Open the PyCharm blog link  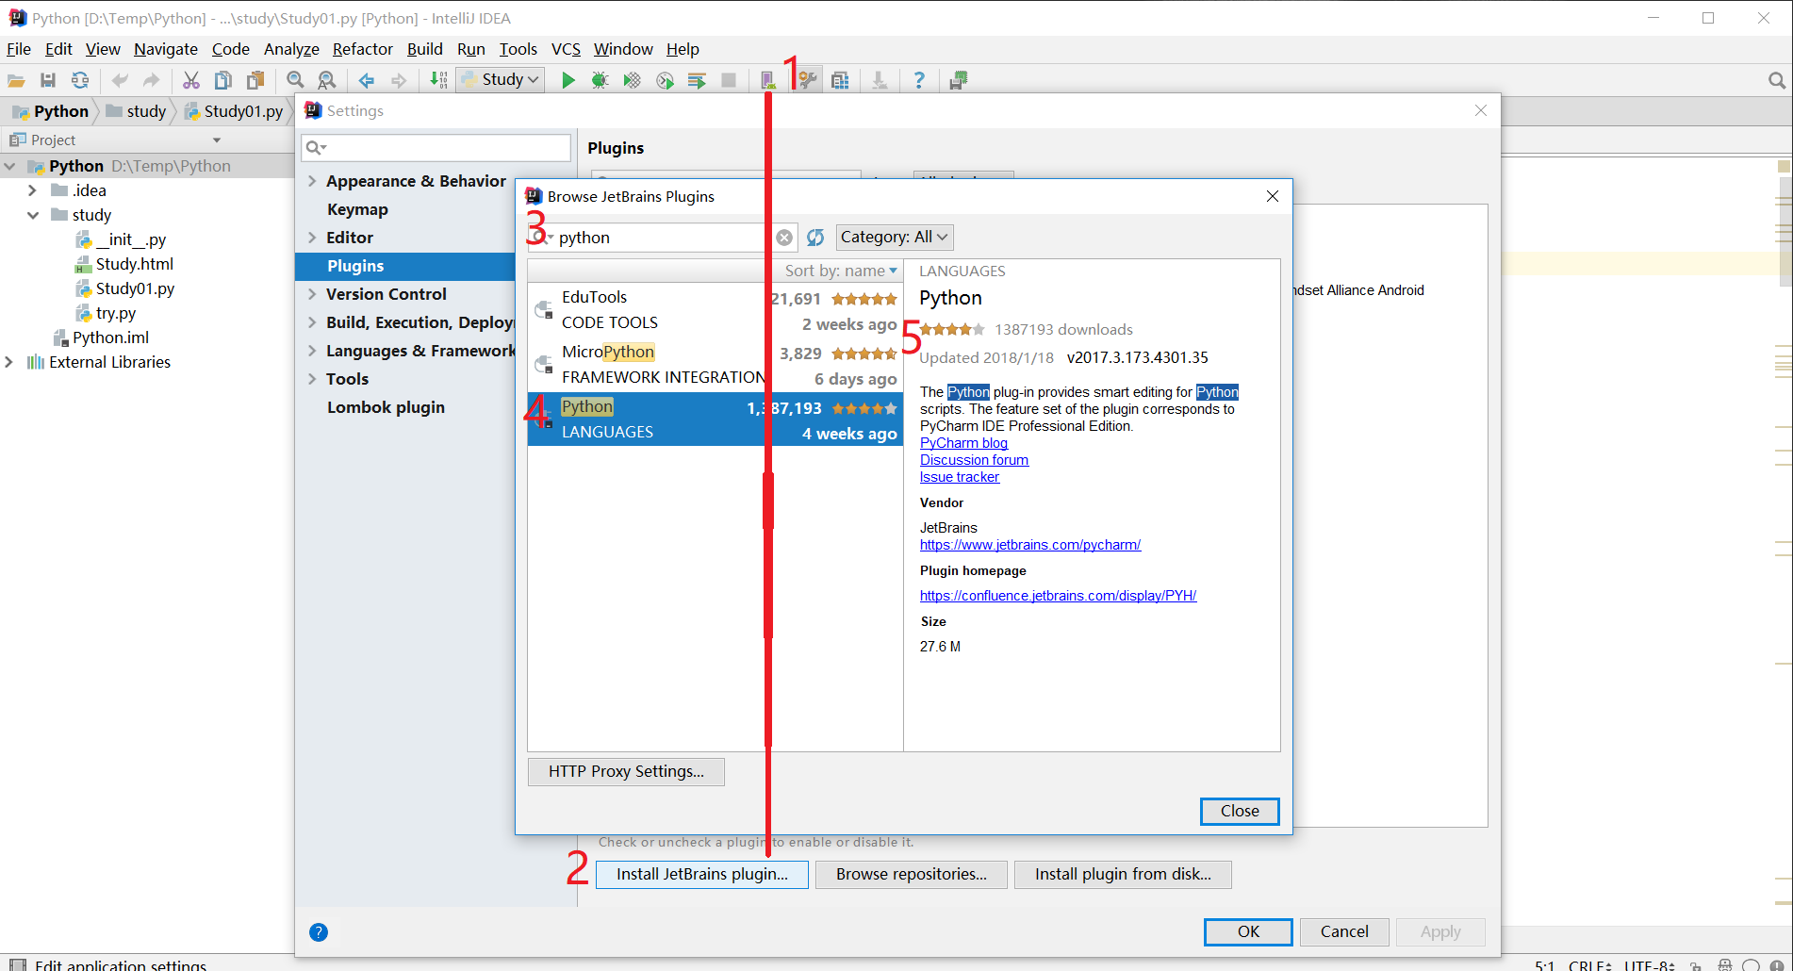[x=963, y=443]
